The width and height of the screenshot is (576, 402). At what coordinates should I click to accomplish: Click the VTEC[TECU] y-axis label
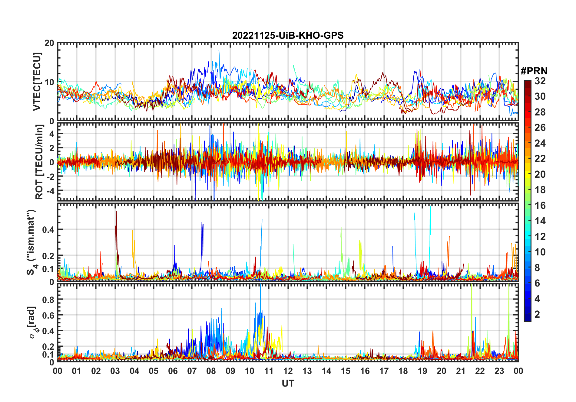pyautogui.click(x=37, y=82)
